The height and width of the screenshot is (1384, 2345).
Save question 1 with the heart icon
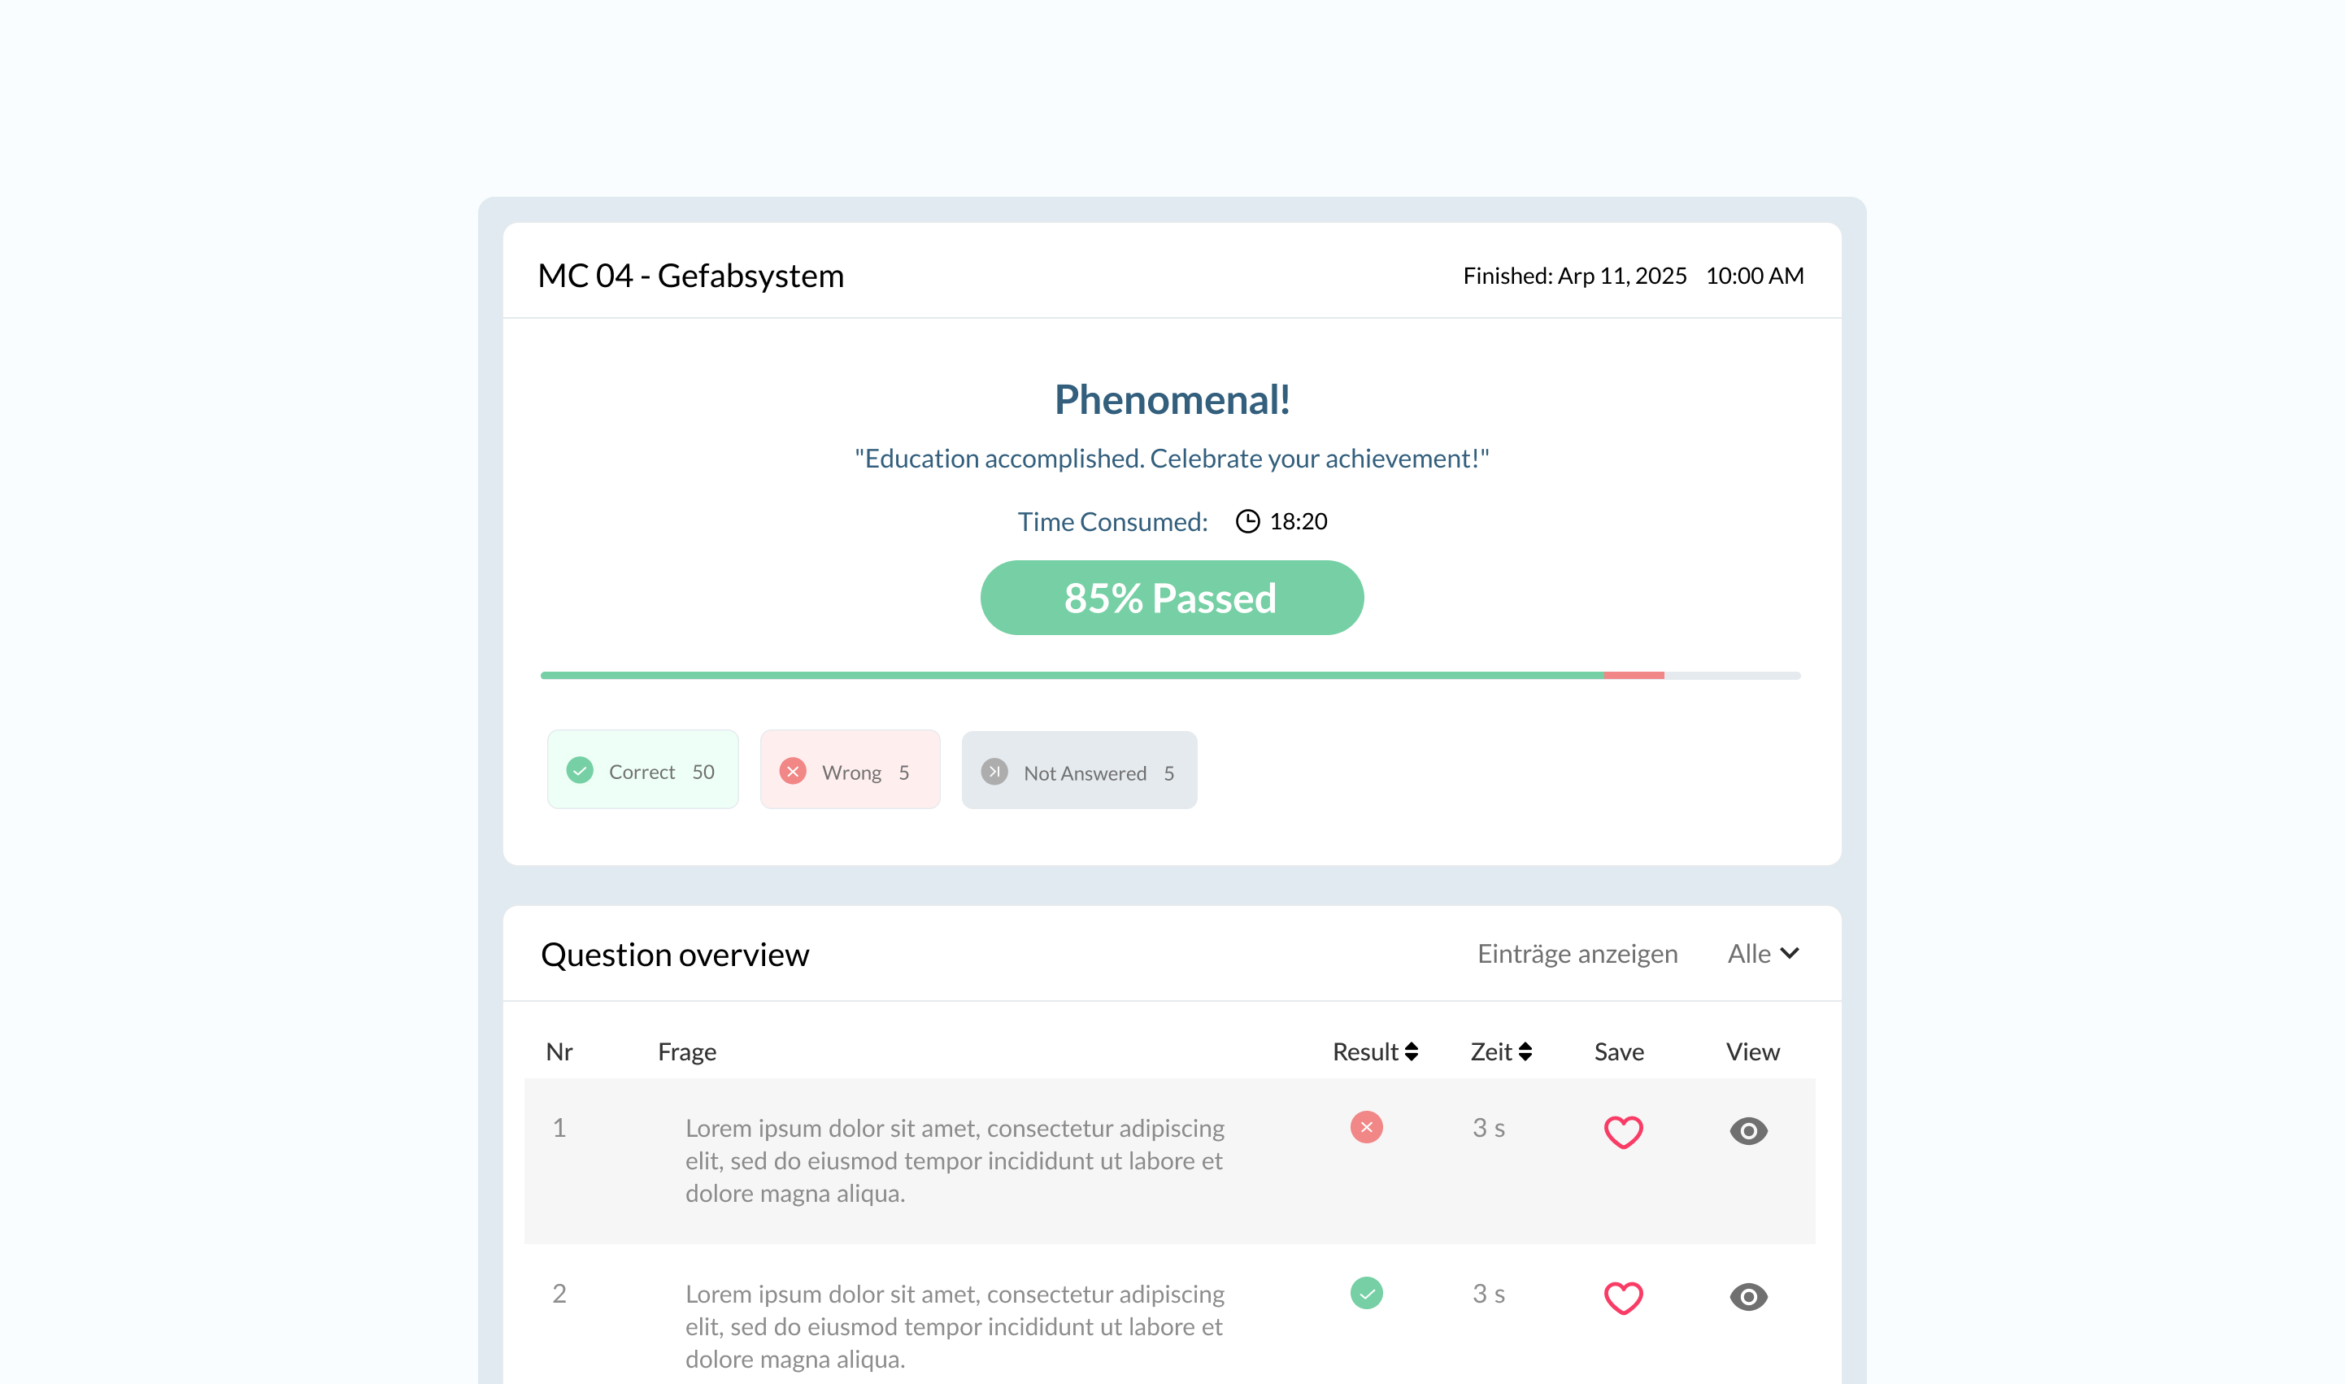1622,1132
